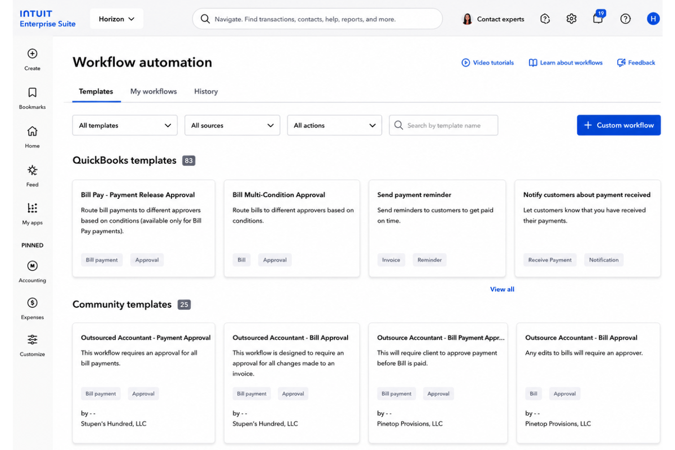Image resolution: width=675 pixels, height=450 pixels.
Task: Open Notify customers about payment received card
Action: [587, 228]
